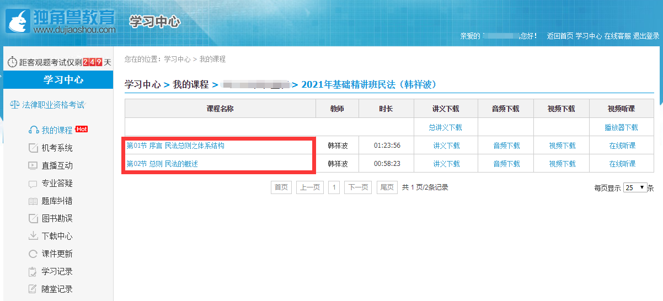Open 图书勘误 in the sidebar menu
Image resolution: width=663 pixels, height=301 pixels.
click(x=57, y=218)
